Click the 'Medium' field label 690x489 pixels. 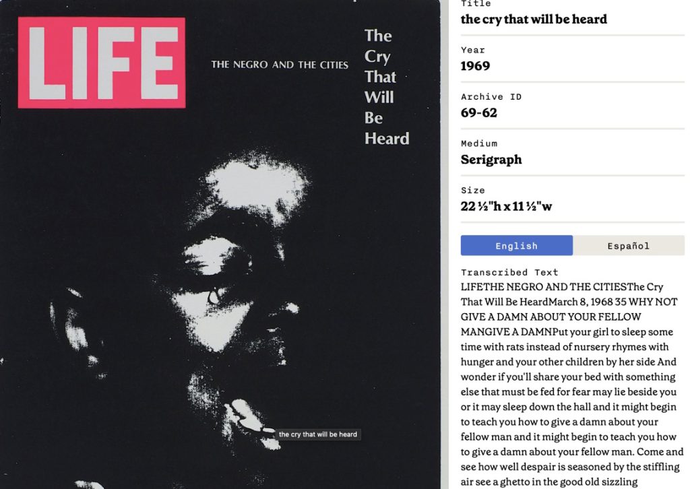coord(479,143)
